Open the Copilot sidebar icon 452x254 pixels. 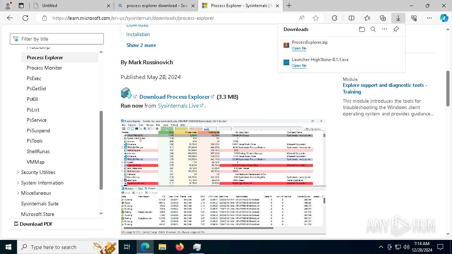click(444, 18)
